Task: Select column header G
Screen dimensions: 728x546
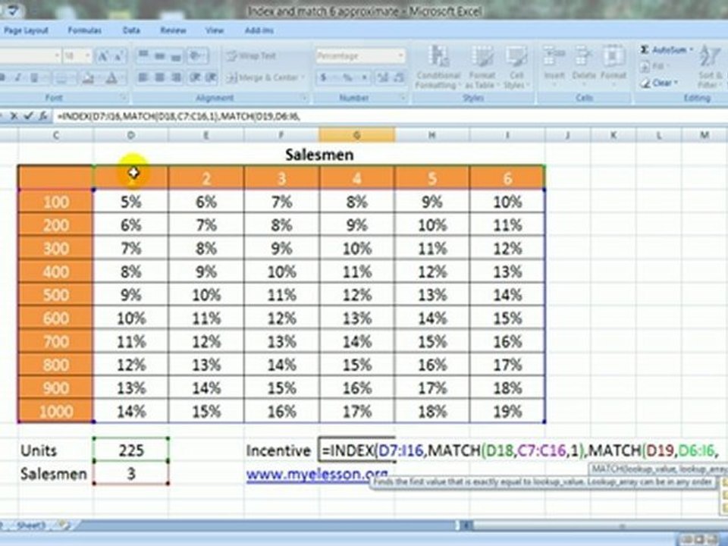Action: [356, 135]
